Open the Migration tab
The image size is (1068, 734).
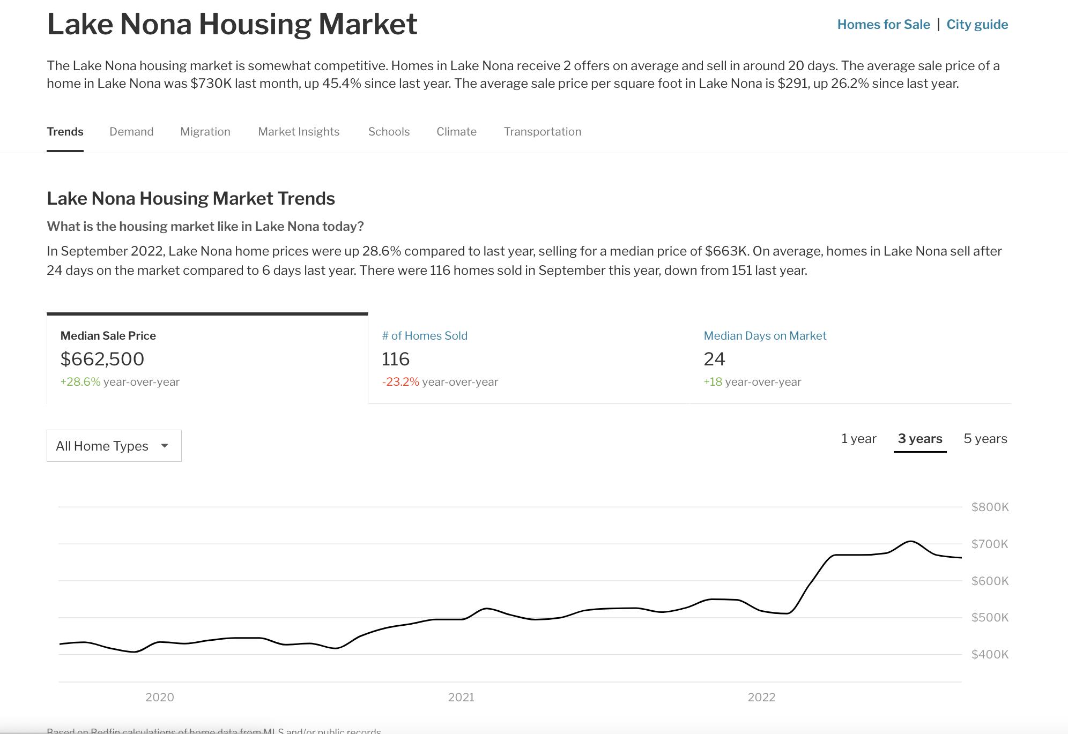pos(205,132)
